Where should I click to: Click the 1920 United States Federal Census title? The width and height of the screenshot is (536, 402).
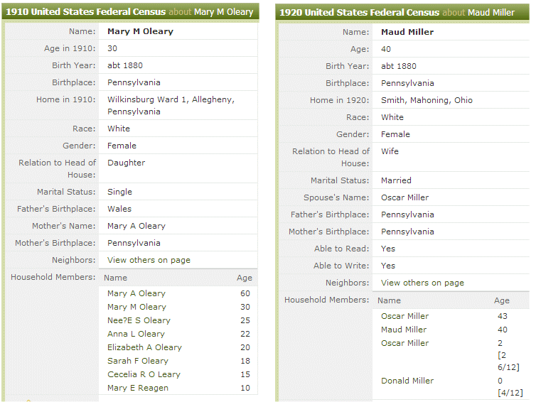tap(359, 13)
